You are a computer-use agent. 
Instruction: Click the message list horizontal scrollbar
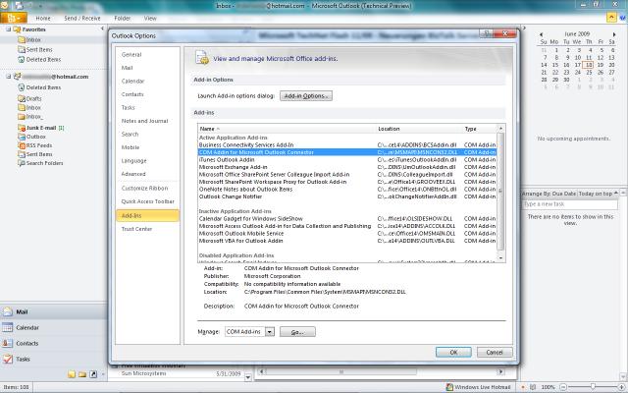[341, 371]
